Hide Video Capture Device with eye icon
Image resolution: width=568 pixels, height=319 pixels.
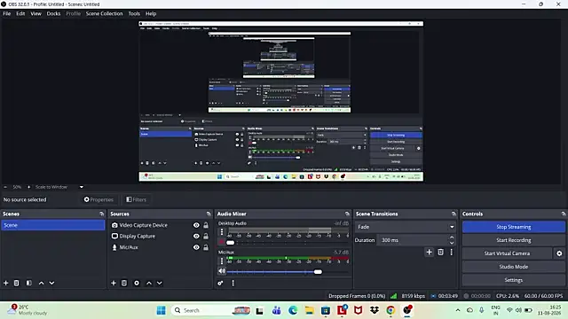point(196,225)
